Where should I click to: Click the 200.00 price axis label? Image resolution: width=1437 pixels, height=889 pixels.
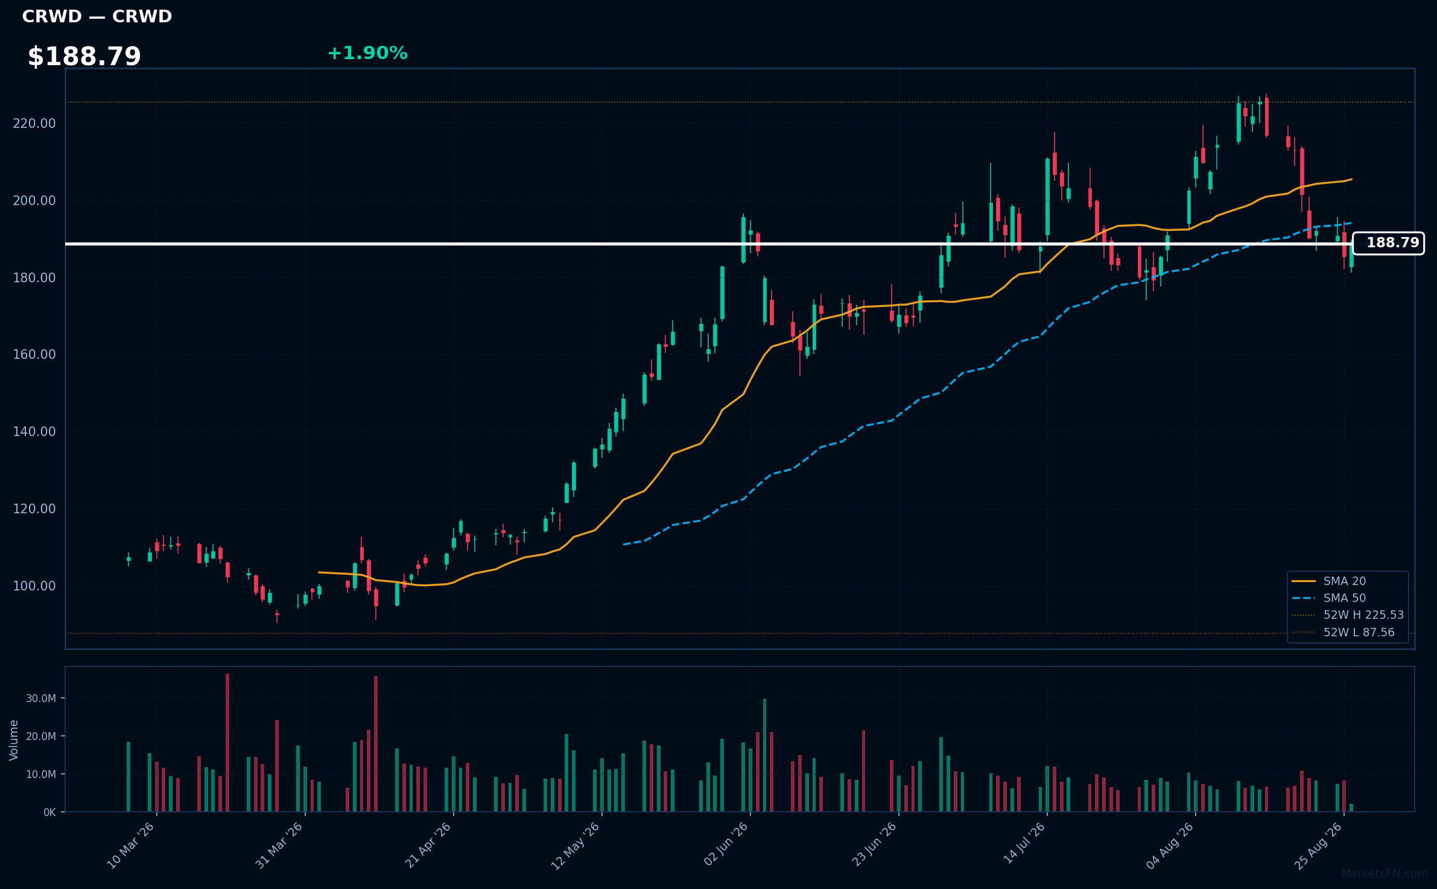click(34, 200)
